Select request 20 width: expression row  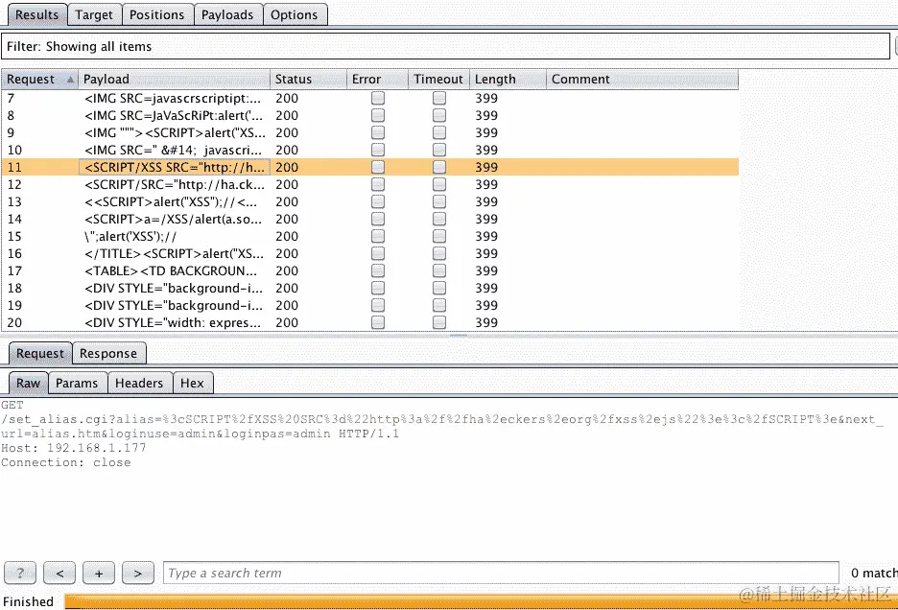pyautogui.click(x=370, y=322)
